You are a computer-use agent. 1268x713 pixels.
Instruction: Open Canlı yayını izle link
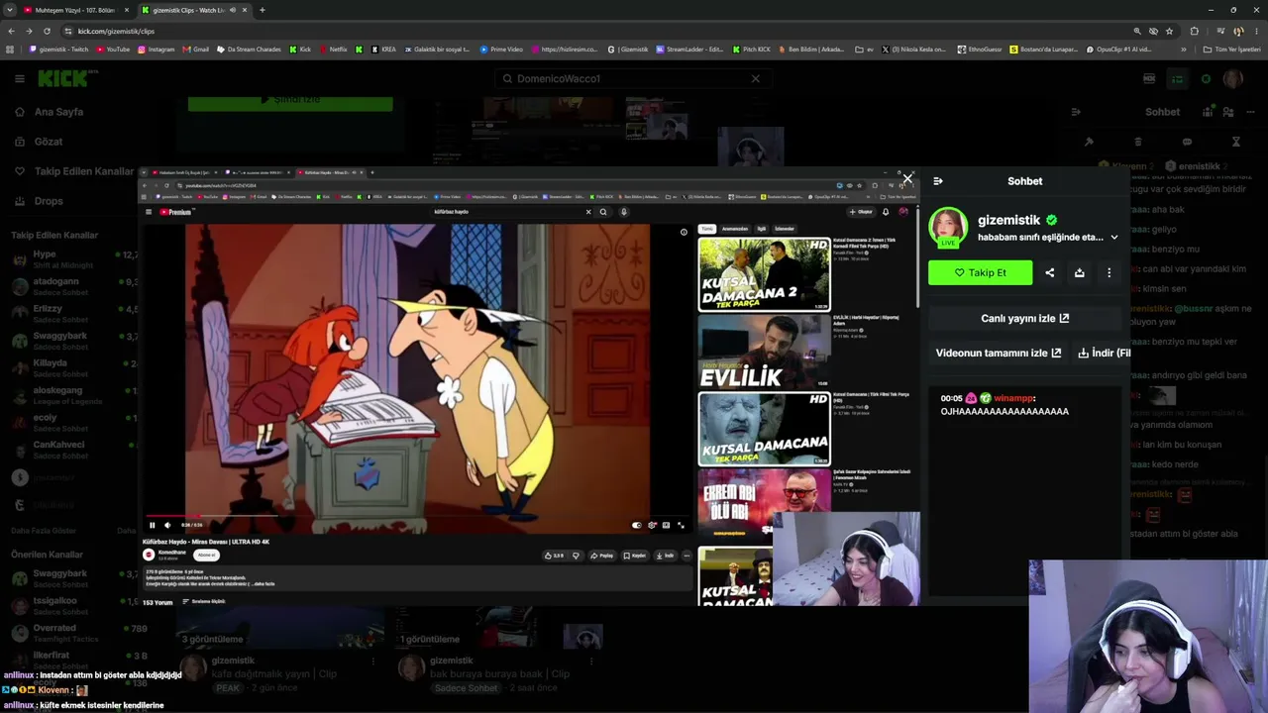(1024, 318)
